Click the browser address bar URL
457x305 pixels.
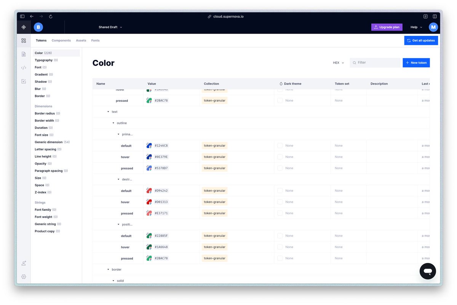click(x=228, y=16)
